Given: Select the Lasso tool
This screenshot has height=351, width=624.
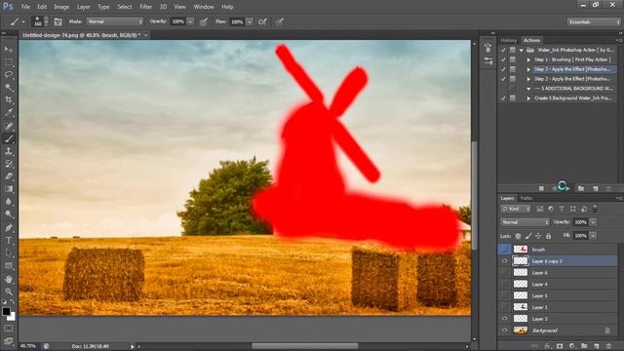Looking at the screenshot, I should (9, 75).
